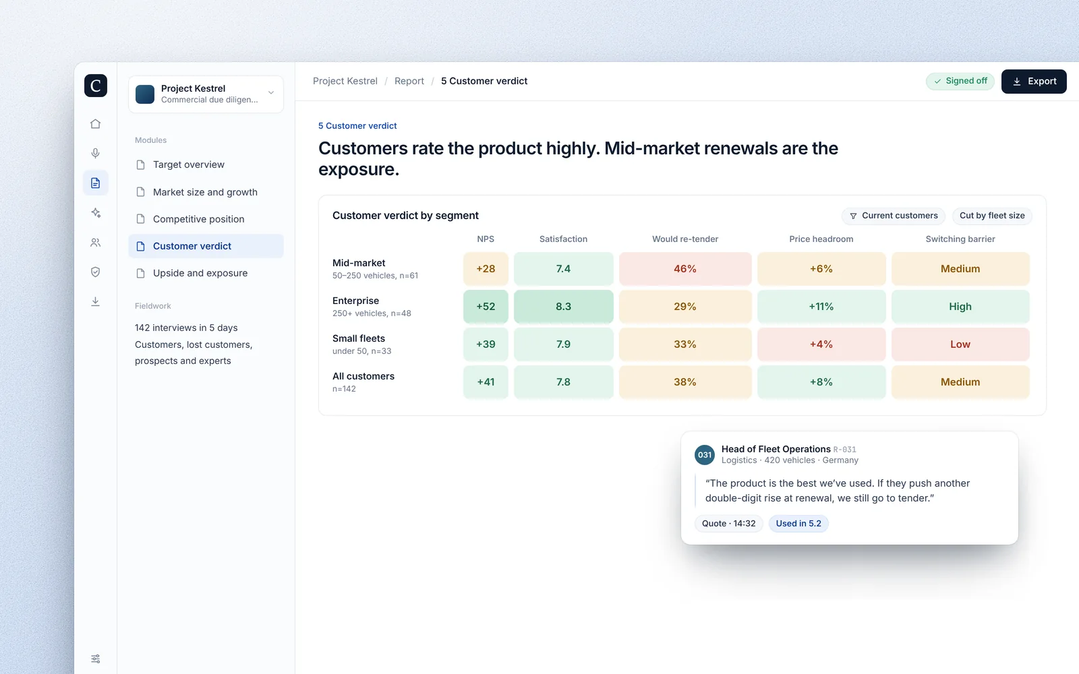Click the Project Kestrel color thumbnail
This screenshot has height=674, width=1079.
145,94
